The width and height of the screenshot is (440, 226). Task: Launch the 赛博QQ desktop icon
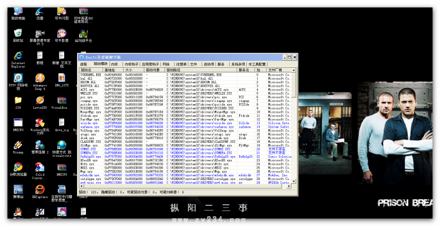(18, 192)
